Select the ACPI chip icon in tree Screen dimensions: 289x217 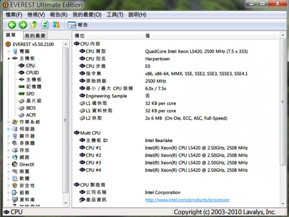(22, 115)
